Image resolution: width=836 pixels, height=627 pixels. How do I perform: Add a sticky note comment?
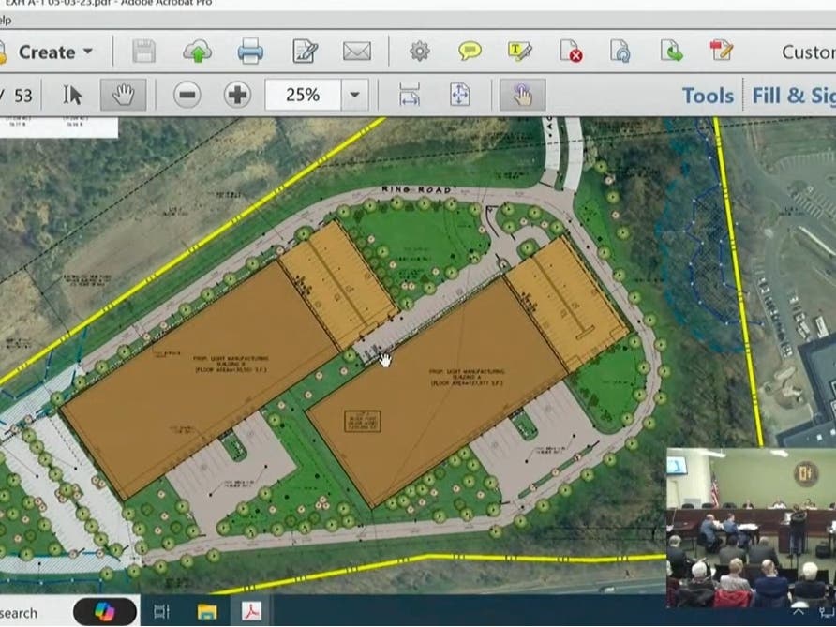470,52
